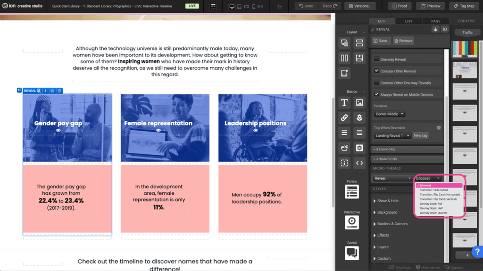This screenshot has height=271, width=483.
Task: Check Conceal Other One-way Reveals
Action: click(376, 83)
